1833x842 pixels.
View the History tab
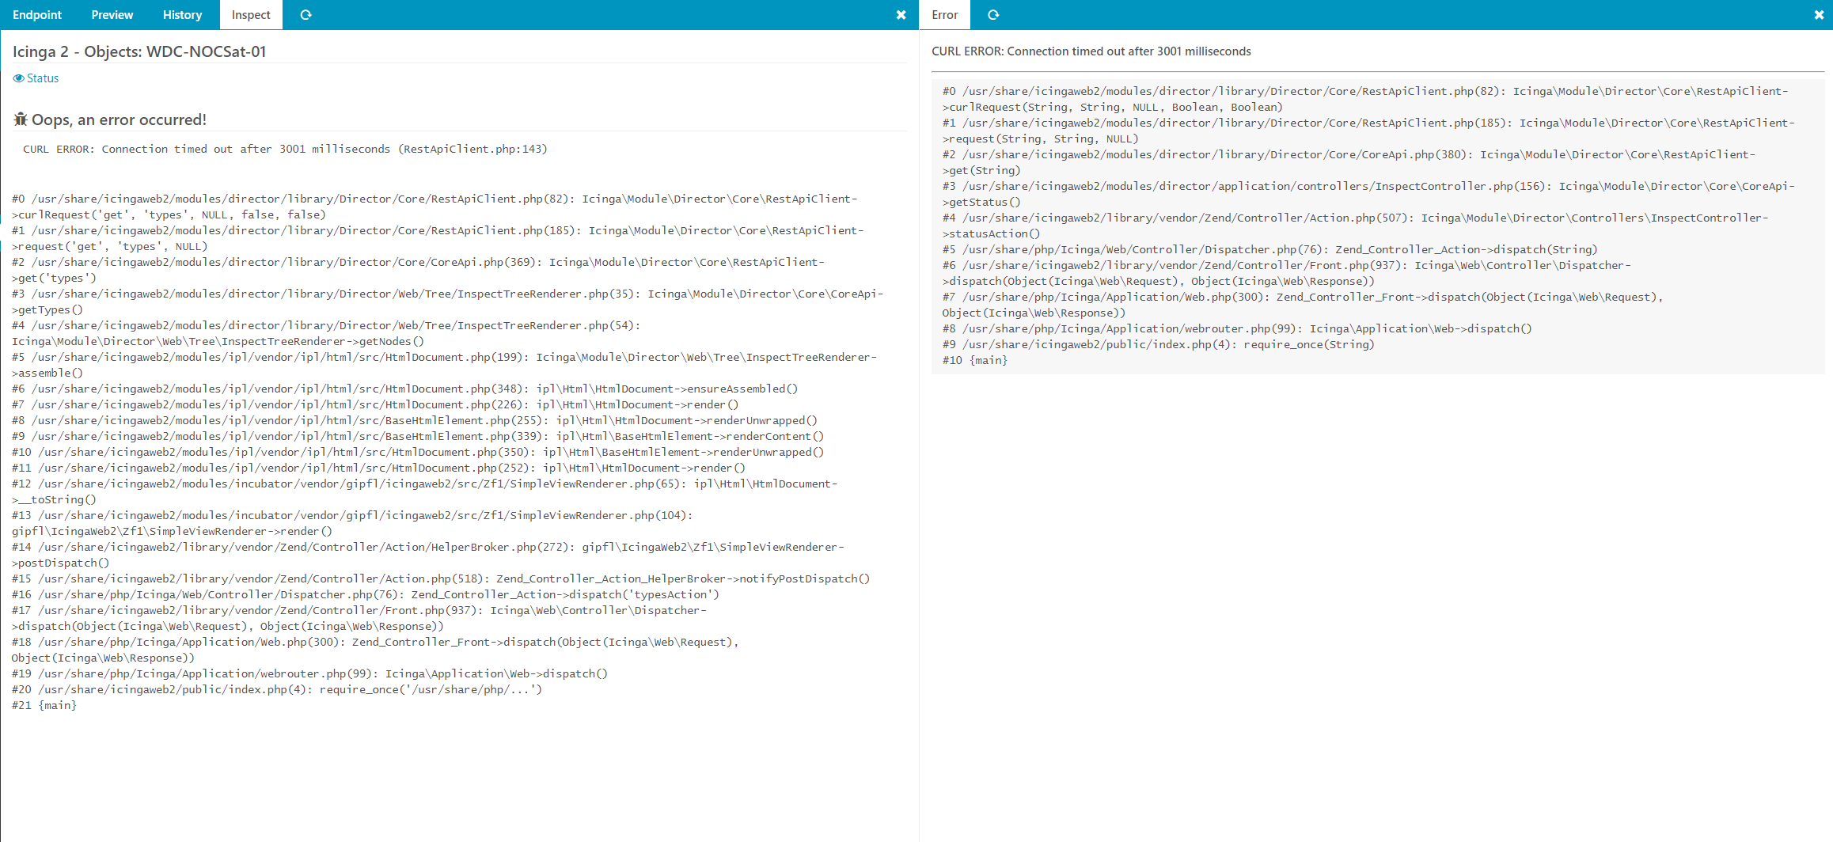pos(182,14)
